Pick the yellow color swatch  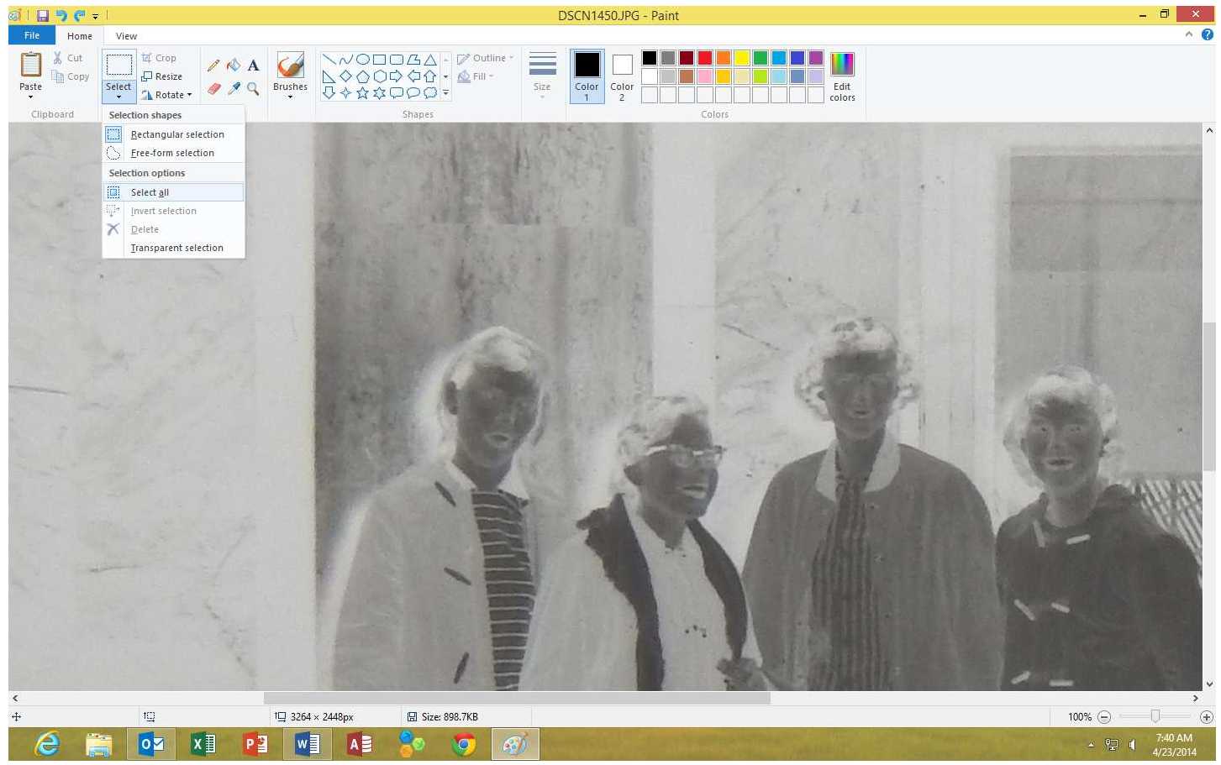pos(742,58)
